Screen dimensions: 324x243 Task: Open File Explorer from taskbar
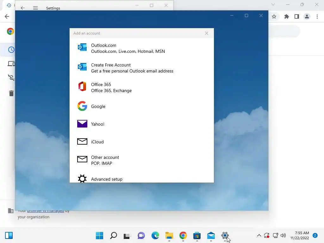coord(169,235)
